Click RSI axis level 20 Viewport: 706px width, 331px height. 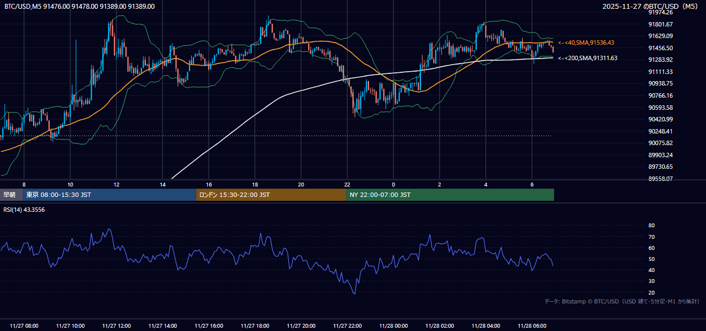[x=651, y=292]
